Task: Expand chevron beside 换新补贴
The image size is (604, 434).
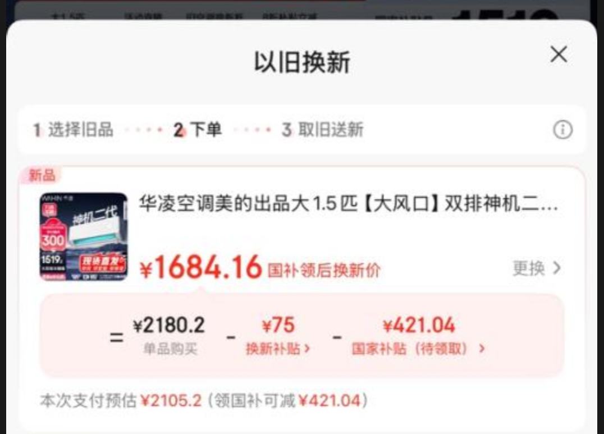Action: 307,349
